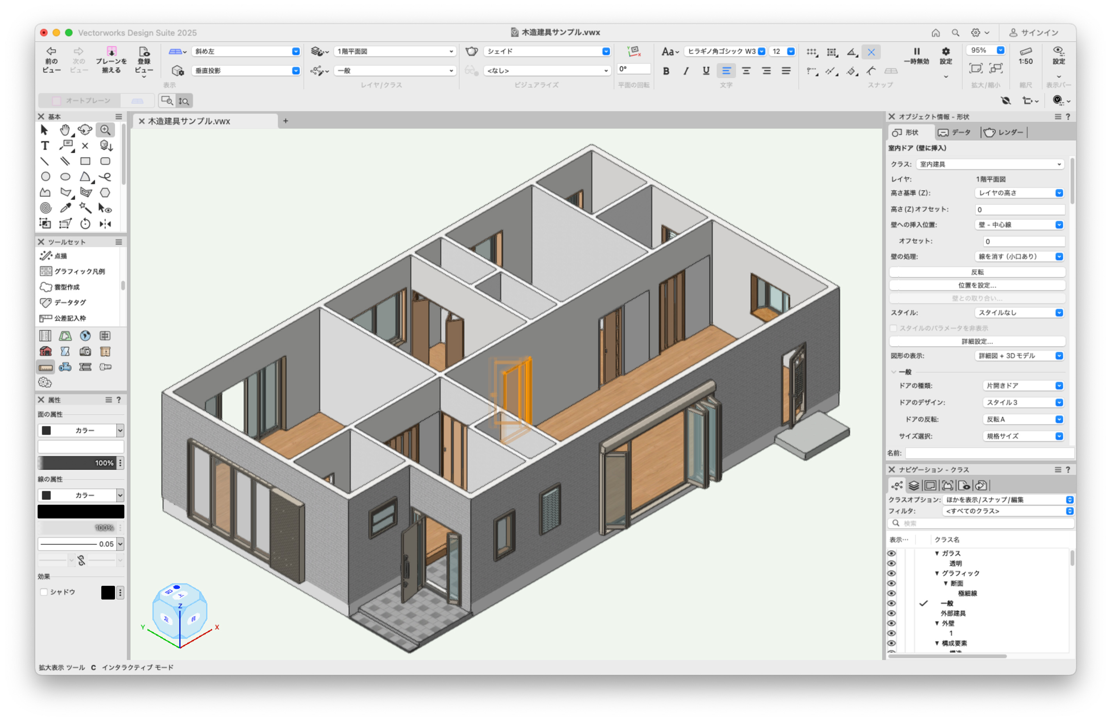Open the current view 斜め左 dropdown

point(246,51)
